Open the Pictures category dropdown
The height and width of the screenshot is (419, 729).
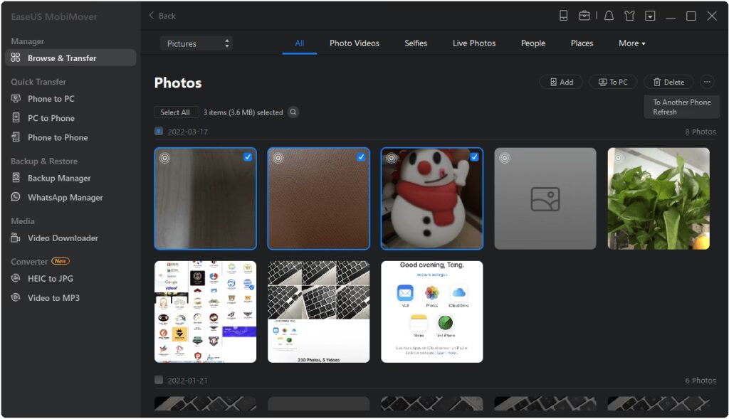click(196, 43)
